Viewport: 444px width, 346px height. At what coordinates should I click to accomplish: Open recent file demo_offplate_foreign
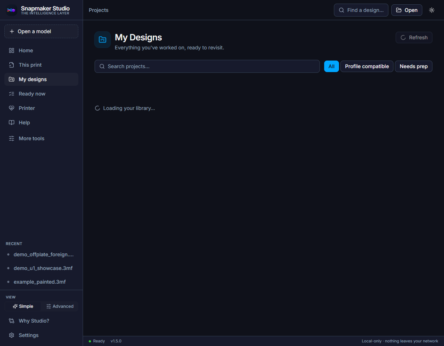41,254
